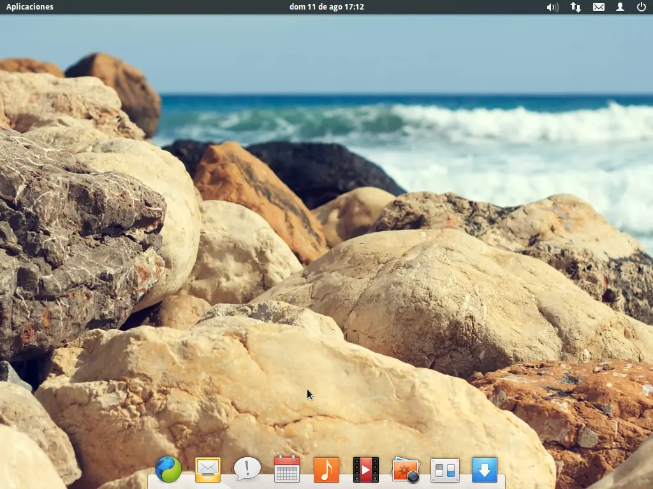Show the calendar by clicking the clock
The image size is (653, 489).
(326, 7)
